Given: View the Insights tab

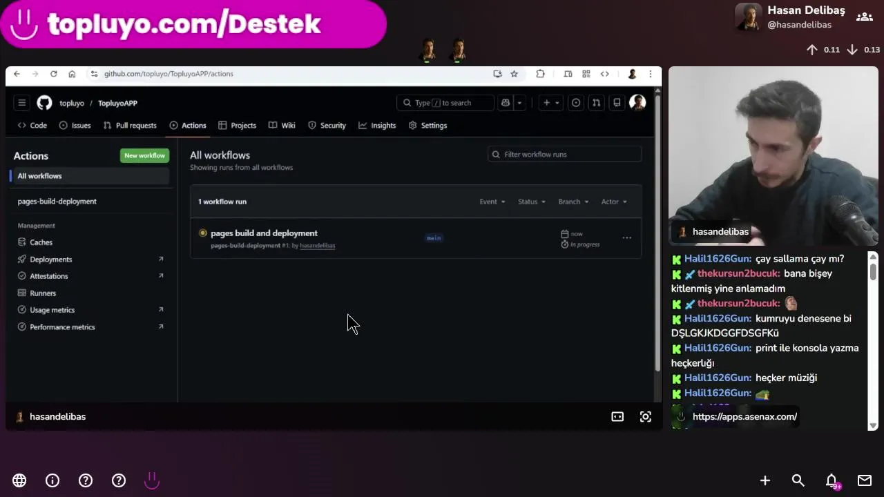Looking at the screenshot, I should coord(377,126).
